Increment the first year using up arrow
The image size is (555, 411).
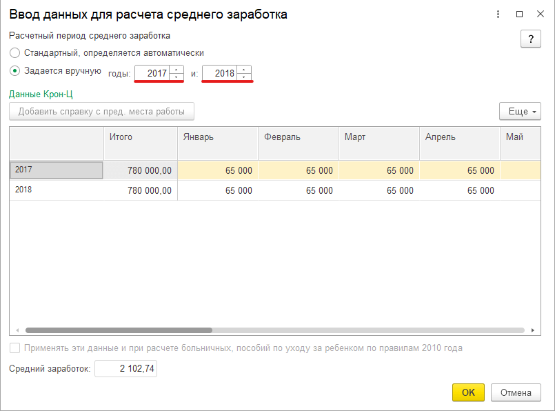(176, 69)
